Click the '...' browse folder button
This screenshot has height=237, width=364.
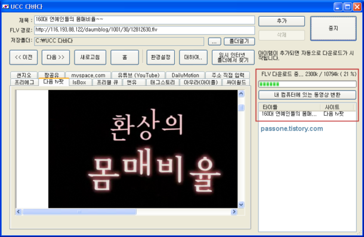214,41
